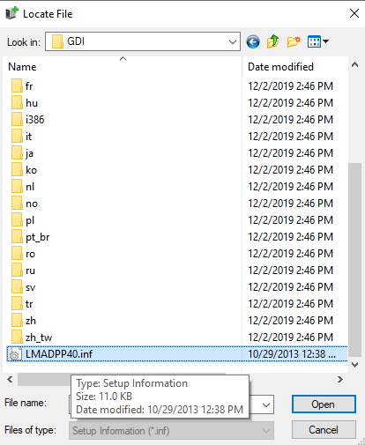Go back using the blue arrow icon
Image resolution: width=365 pixels, height=445 pixels.
(x=253, y=42)
